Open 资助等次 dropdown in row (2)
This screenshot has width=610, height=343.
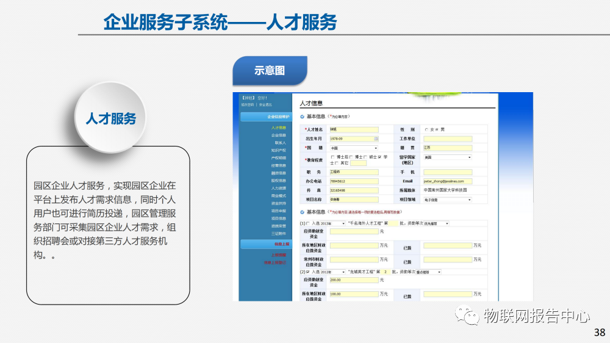(429, 272)
